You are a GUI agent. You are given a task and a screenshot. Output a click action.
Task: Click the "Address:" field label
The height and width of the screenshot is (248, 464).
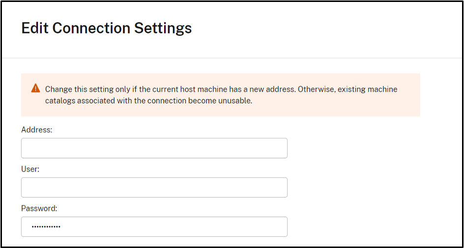pyautogui.click(x=37, y=129)
